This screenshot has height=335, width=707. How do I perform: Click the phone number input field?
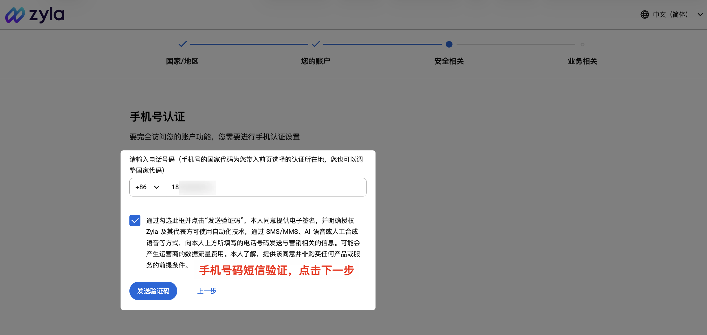[x=266, y=187]
